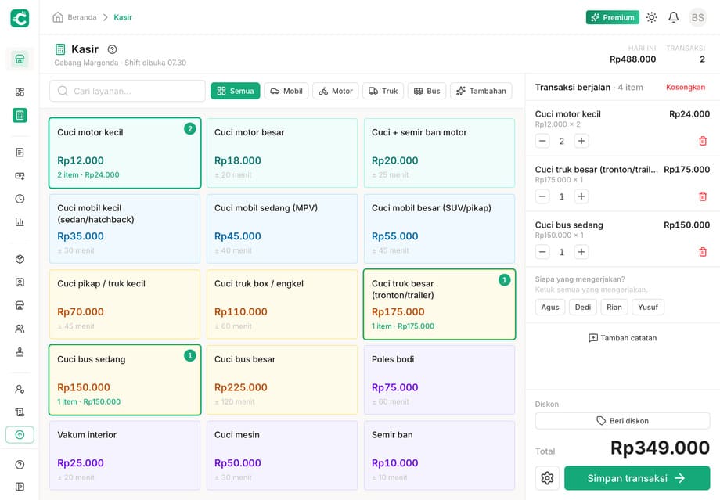Add Cuci mobil sedang (MPV) service card
The image size is (720, 500).
(x=282, y=228)
